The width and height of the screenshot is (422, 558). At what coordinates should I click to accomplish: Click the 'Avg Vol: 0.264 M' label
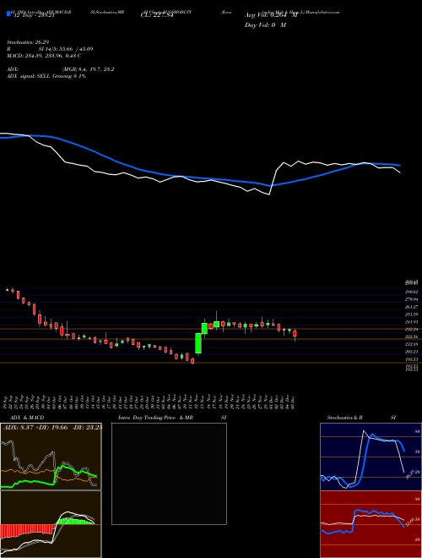pyautogui.click(x=271, y=15)
